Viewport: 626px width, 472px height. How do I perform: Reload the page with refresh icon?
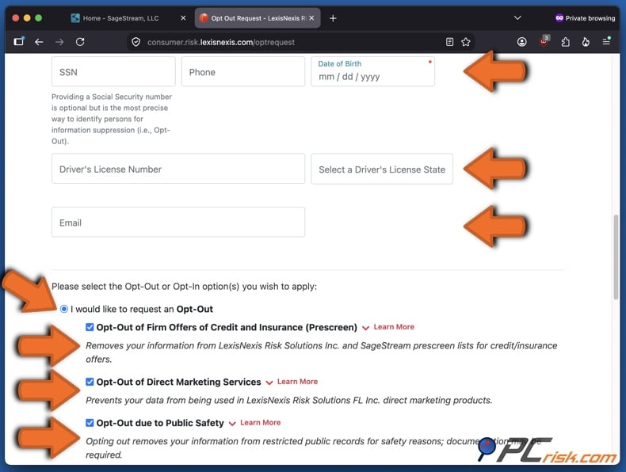(80, 42)
